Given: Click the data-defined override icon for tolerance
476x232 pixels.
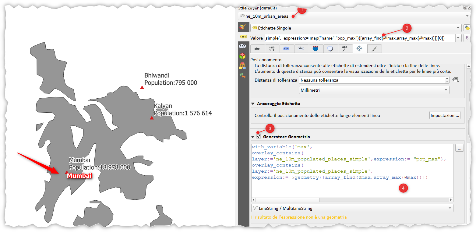Looking at the screenshot, I should click(x=456, y=80).
